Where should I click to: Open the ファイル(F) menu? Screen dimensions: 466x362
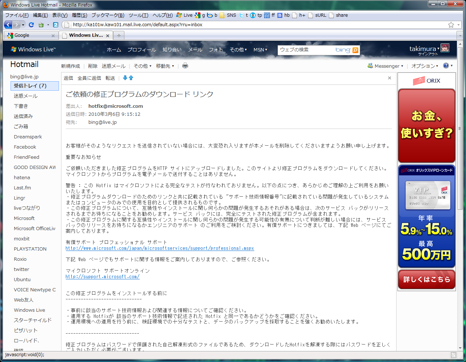coord(17,15)
